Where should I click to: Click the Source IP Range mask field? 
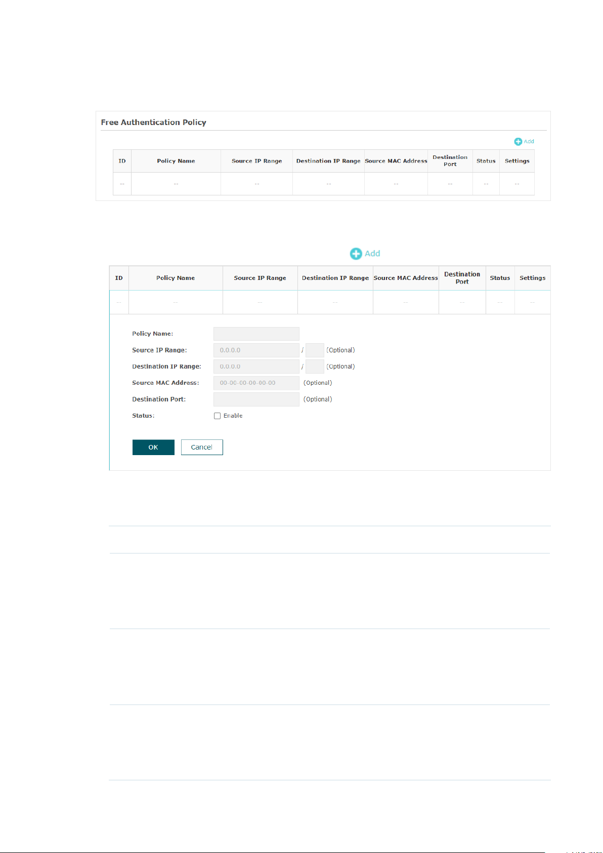[x=315, y=350]
